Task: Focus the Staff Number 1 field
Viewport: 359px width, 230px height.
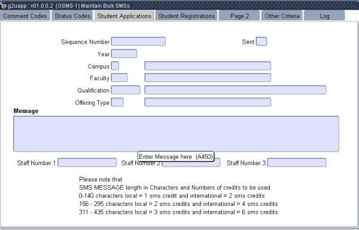Action: [87, 163]
